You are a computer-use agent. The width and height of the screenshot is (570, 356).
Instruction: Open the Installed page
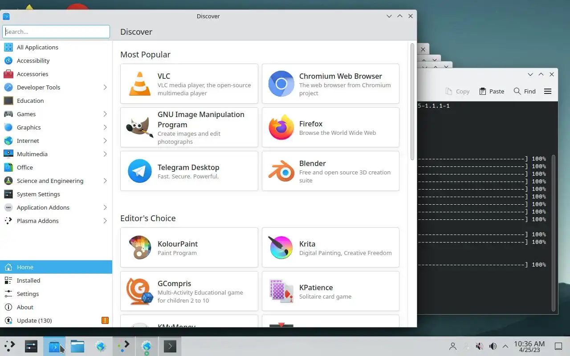(56, 280)
